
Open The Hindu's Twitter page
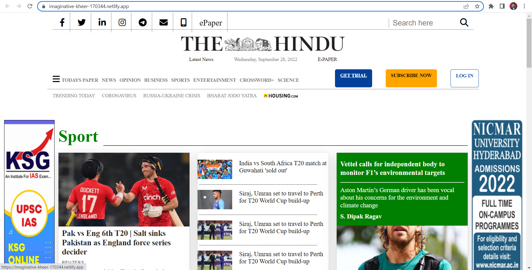81,22
